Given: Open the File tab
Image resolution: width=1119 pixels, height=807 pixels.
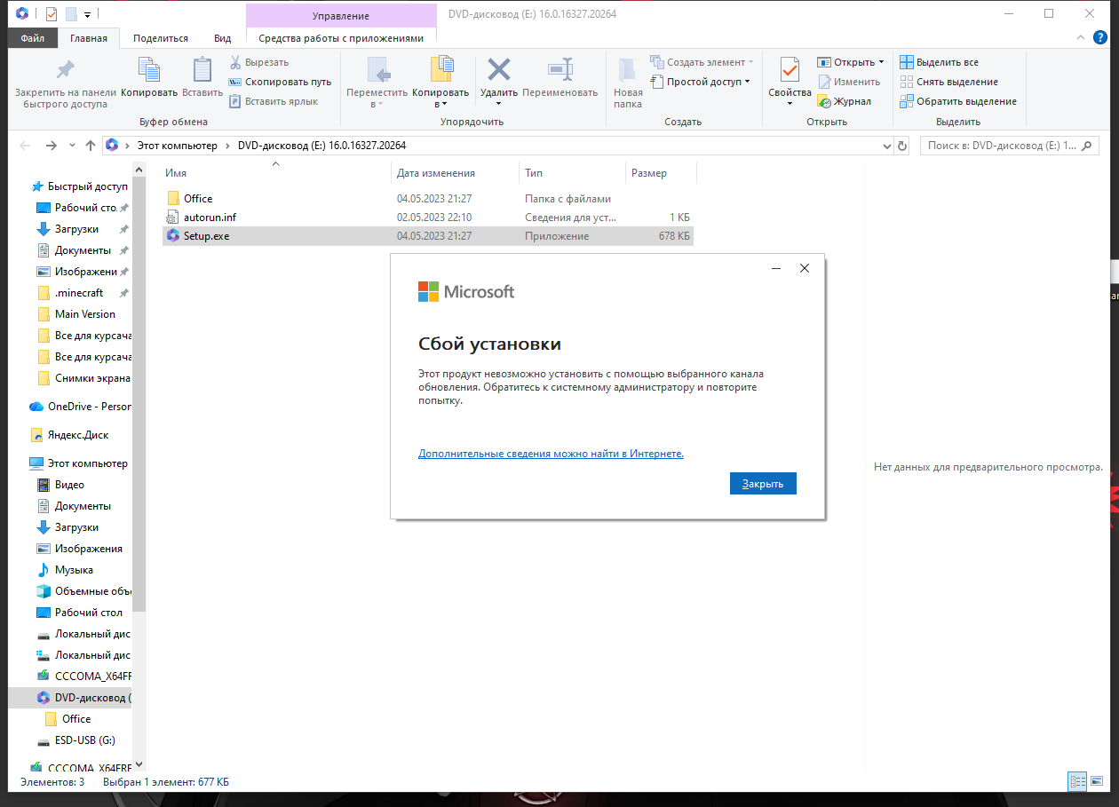Looking at the screenshot, I should click(x=33, y=38).
